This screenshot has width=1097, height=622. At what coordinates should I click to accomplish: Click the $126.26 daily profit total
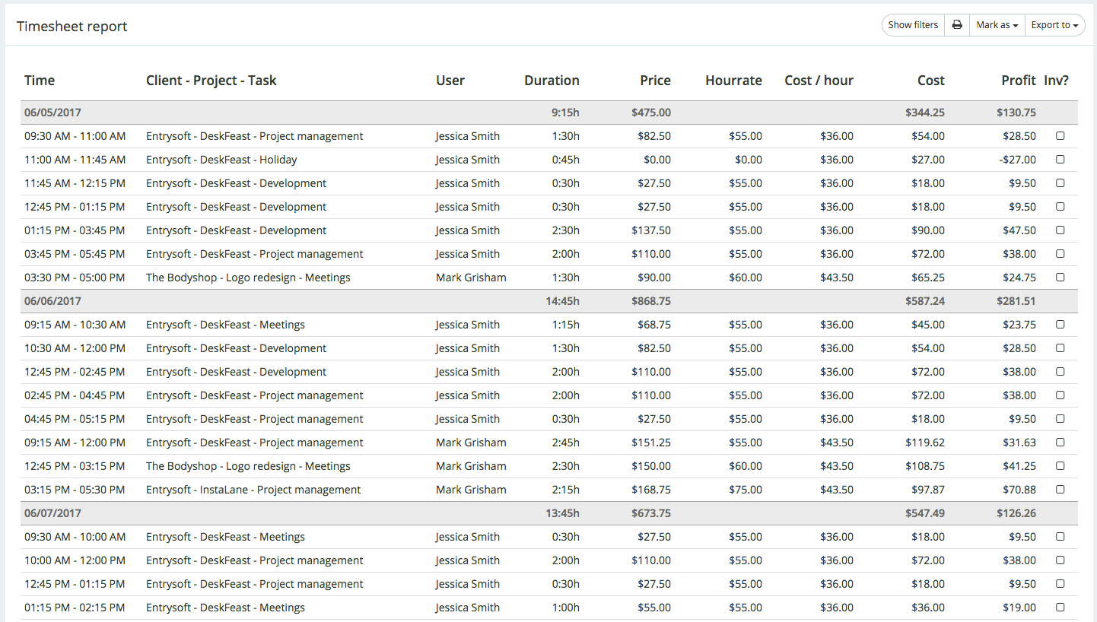(x=1016, y=513)
